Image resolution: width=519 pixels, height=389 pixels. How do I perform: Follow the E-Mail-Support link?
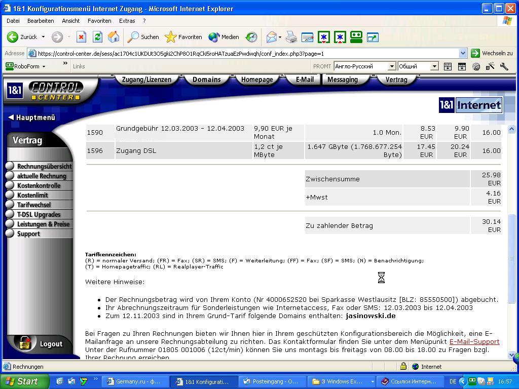click(x=474, y=342)
